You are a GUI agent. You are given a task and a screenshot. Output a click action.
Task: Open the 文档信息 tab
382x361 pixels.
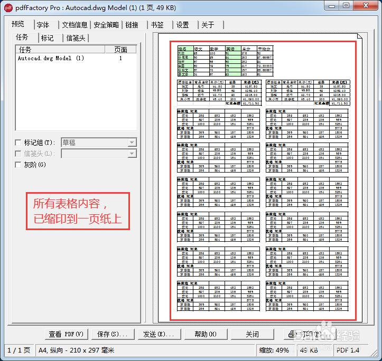pyautogui.click(x=74, y=25)
